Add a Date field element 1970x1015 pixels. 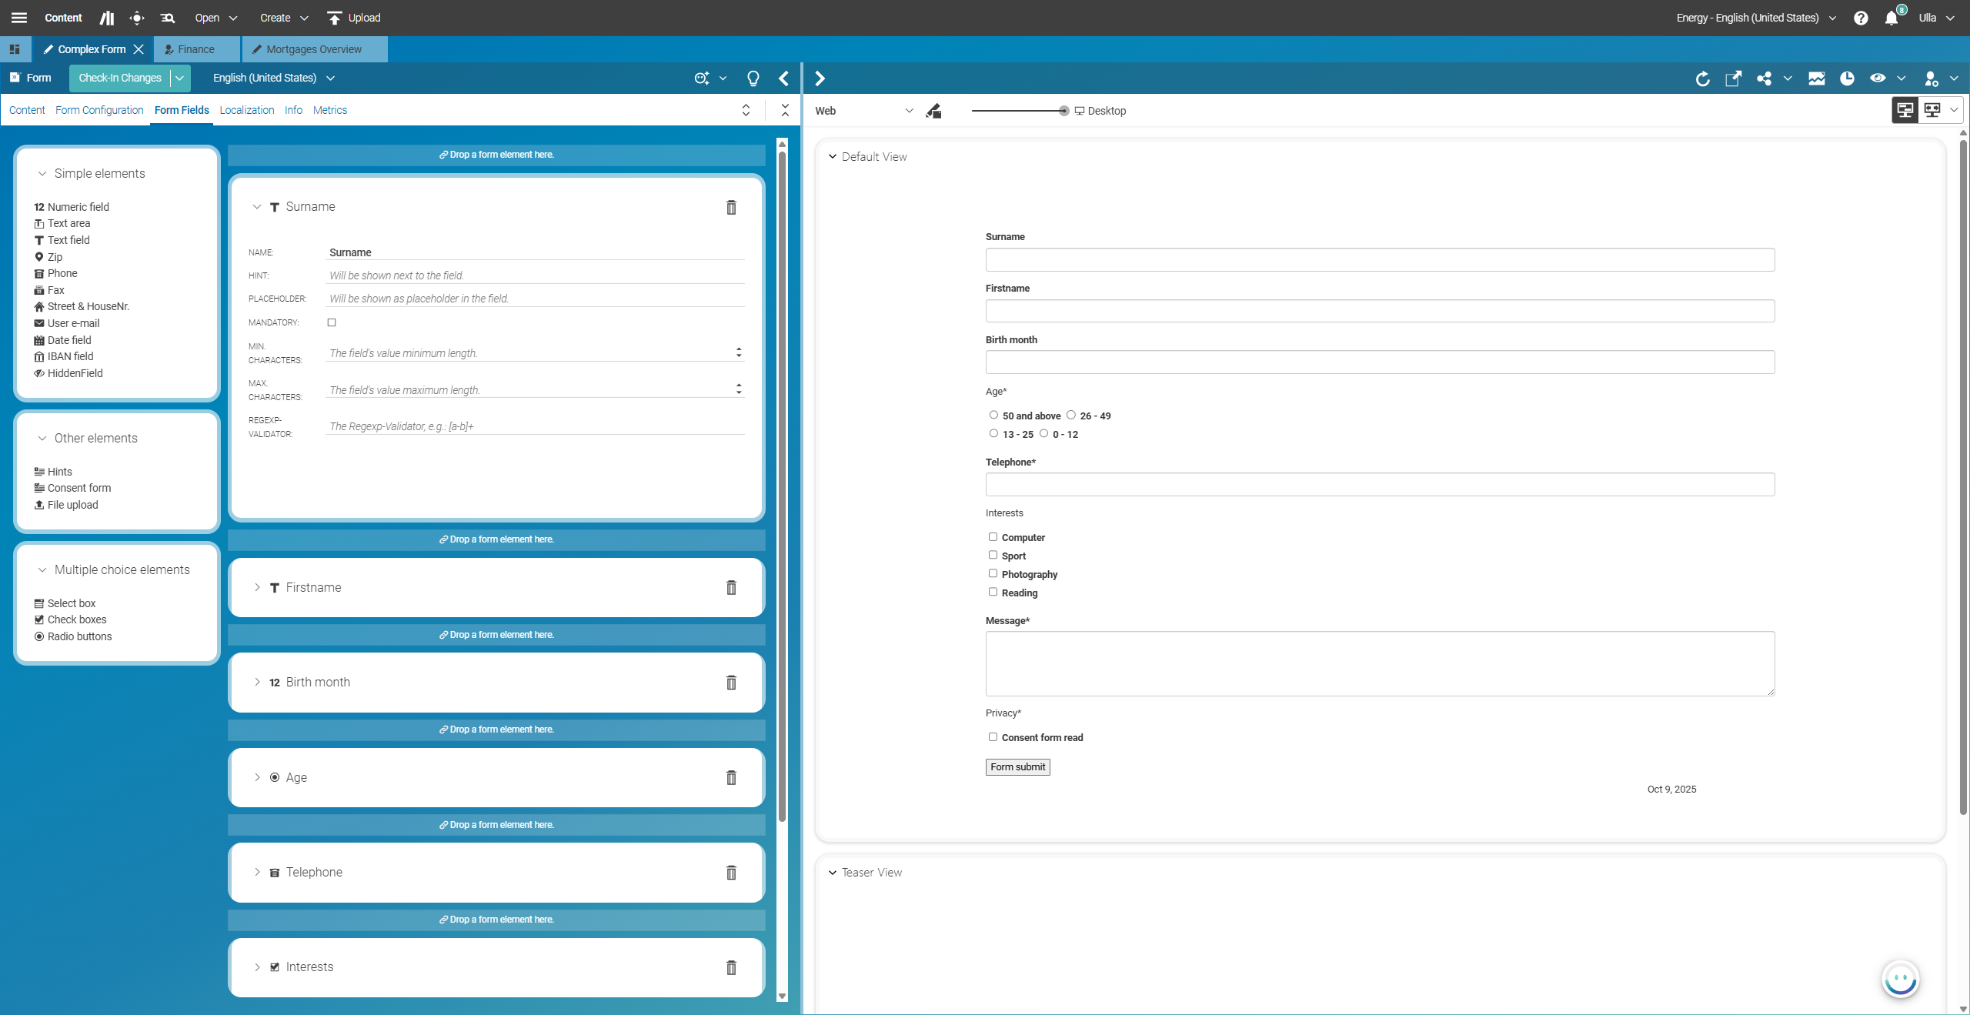coord(69,339)
